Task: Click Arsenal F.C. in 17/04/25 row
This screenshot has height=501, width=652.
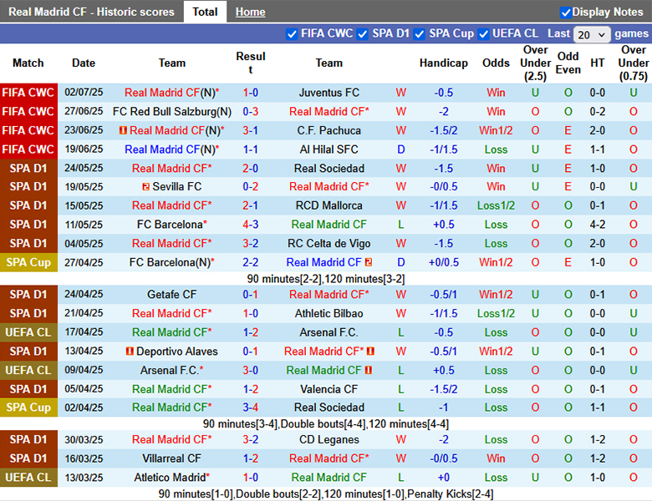Action: tap(329, 332)
